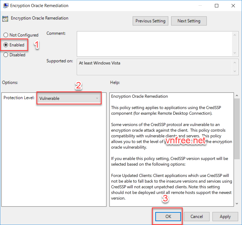Set the policy to Disabled
The image size is (242, 225).
pyautogui.click(x=6, y=55)
